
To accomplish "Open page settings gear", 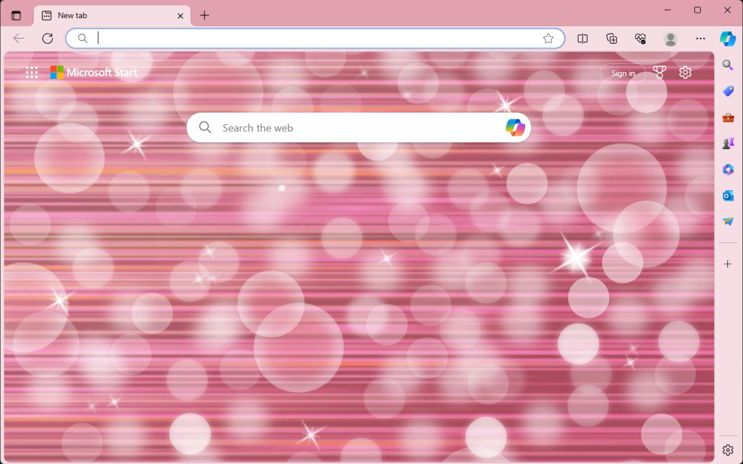I will (686, 72).
